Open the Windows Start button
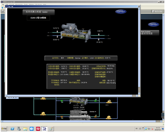The width and height of the screenshot is (165, 132). click(4, 129)
